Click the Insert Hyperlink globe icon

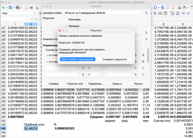[162, 8]
